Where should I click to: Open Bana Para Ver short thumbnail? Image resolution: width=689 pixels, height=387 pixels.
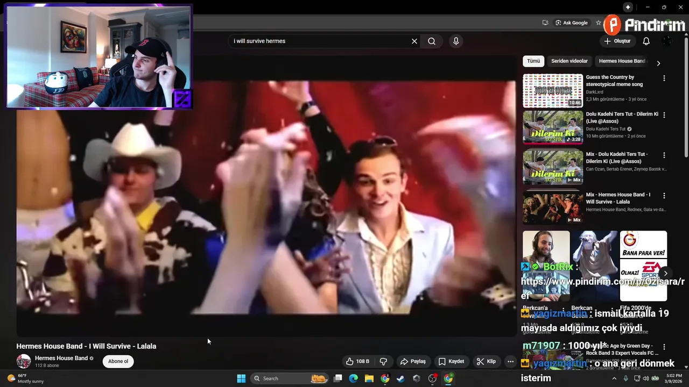[643, 266]
